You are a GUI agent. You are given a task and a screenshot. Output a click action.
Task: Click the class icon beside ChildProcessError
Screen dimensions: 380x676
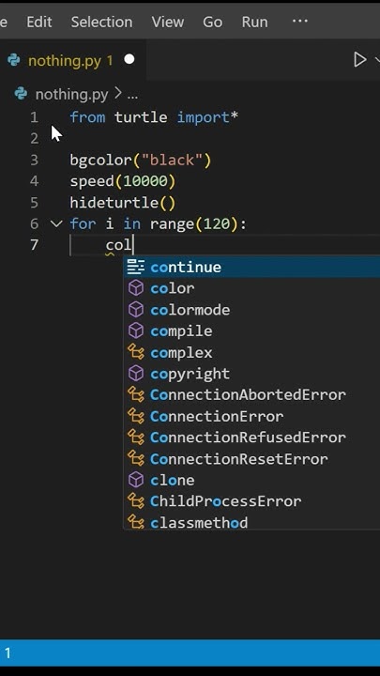136,501
